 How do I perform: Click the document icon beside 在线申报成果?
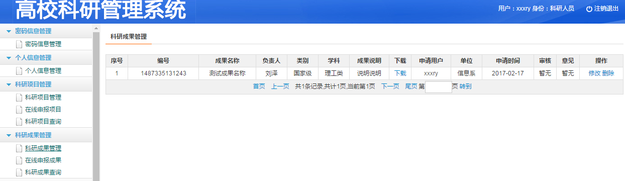[x=19, y=160]
